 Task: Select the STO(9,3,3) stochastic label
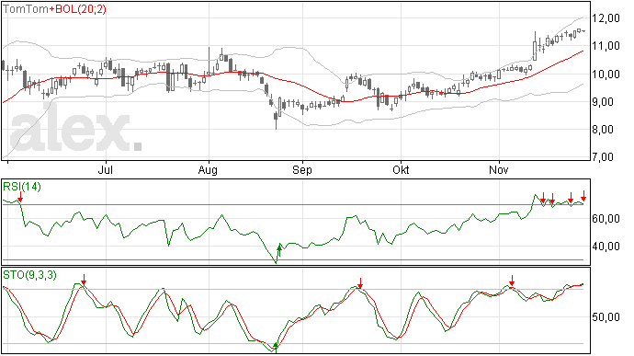click(30, 275)
